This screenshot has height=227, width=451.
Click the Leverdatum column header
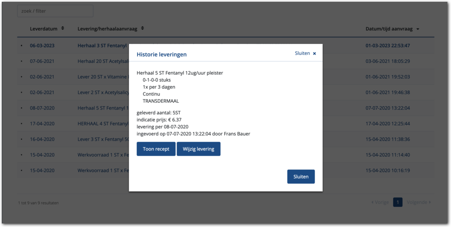[44, 29]
